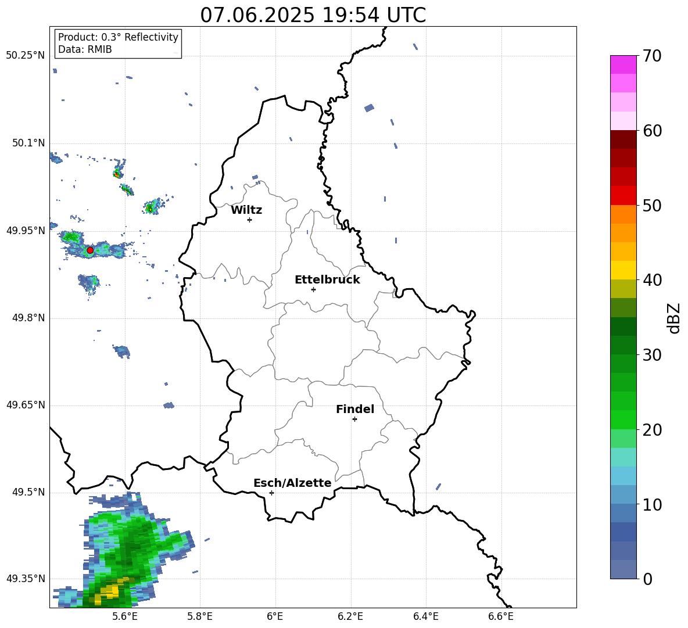This screenshot has height=628, width=688.
Task: Click the 50.1°N latitude label
Action: click(x=28, y=143)
